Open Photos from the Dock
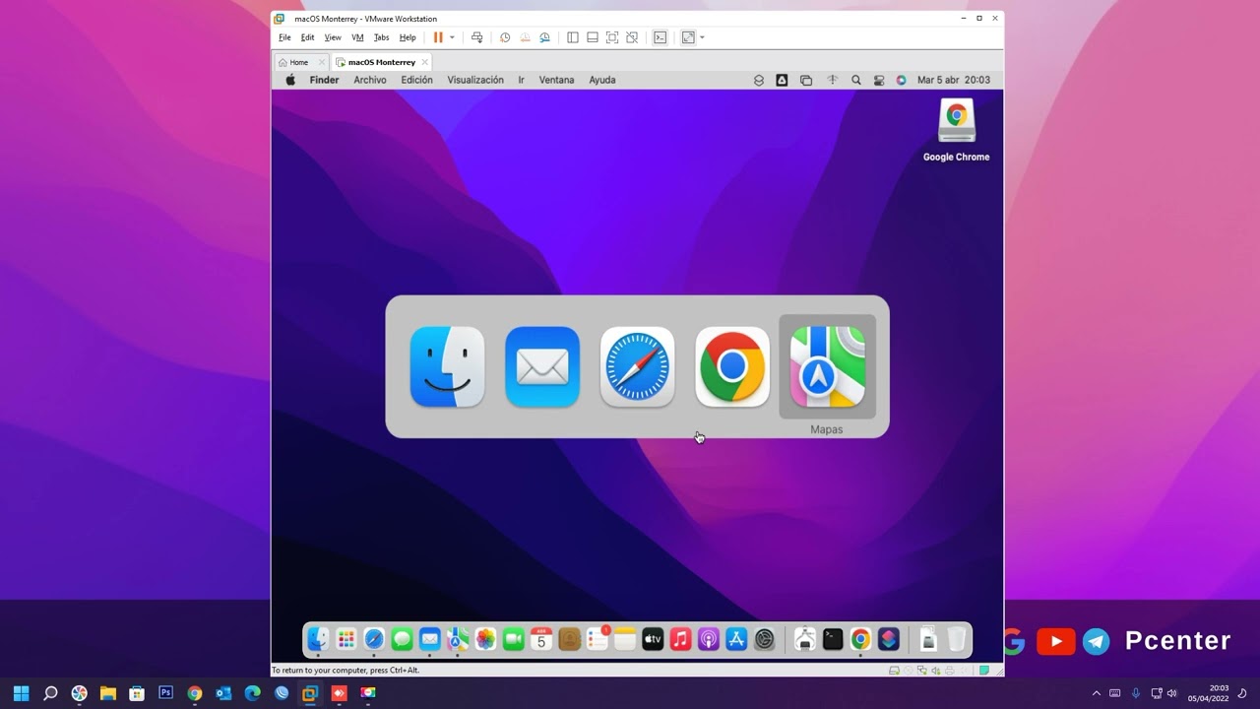The height and width of the screenshot is (709, 1260). (485, 640)
